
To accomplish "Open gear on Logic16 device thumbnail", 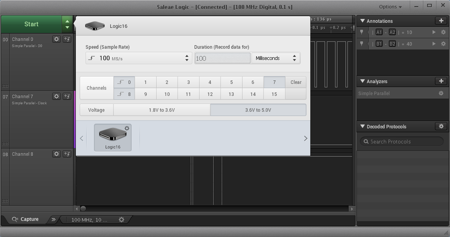I will click(x=127, y=128).
